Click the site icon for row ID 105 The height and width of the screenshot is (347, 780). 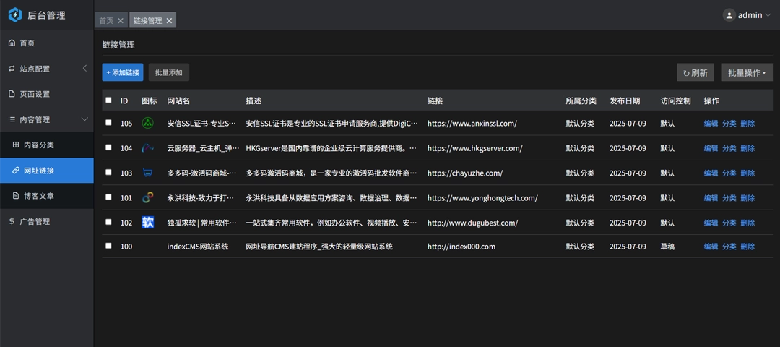coord(148,123)
